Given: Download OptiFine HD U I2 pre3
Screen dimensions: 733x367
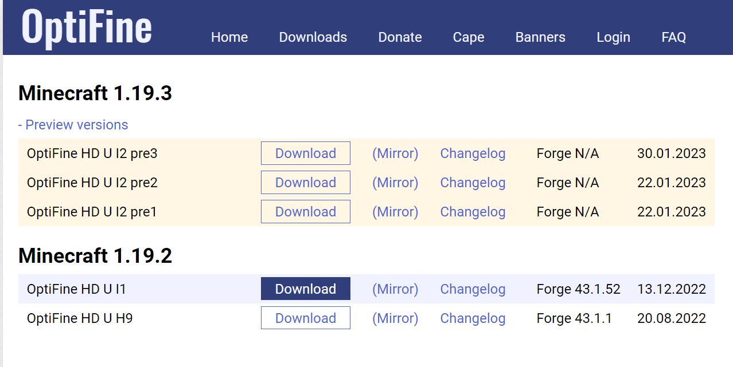Looking at the screenshot, I should pos(305,153).
